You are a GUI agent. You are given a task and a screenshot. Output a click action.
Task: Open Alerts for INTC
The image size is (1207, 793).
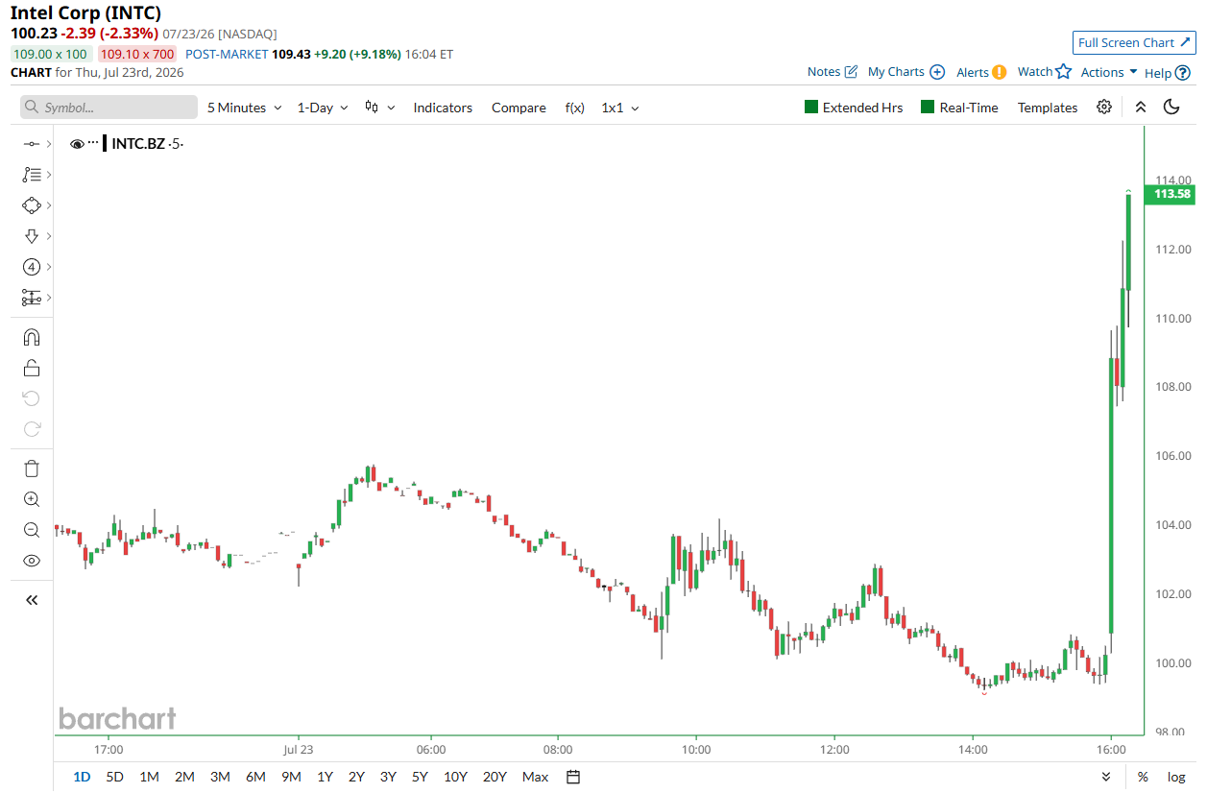pos(980,72)
